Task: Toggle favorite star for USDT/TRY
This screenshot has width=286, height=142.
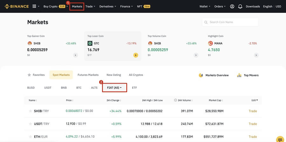Action: (31, 124)
